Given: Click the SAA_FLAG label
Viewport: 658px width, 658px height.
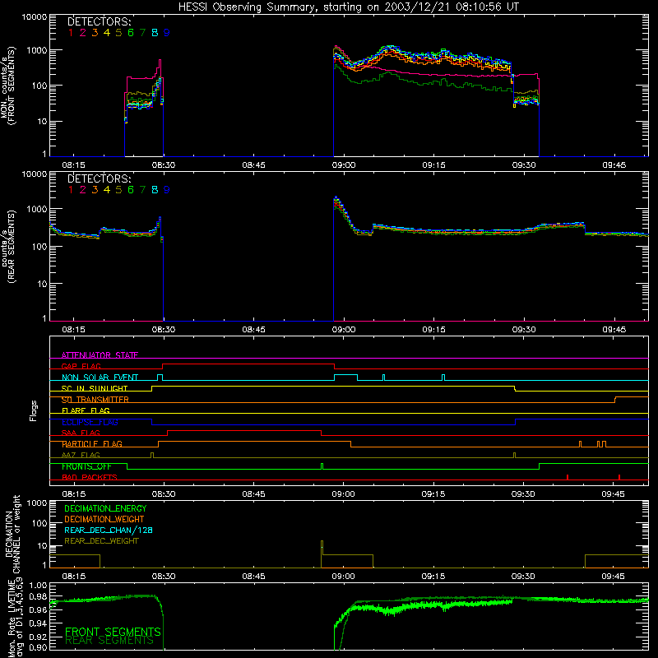Looking at the screenshot, I should [81, 433].
